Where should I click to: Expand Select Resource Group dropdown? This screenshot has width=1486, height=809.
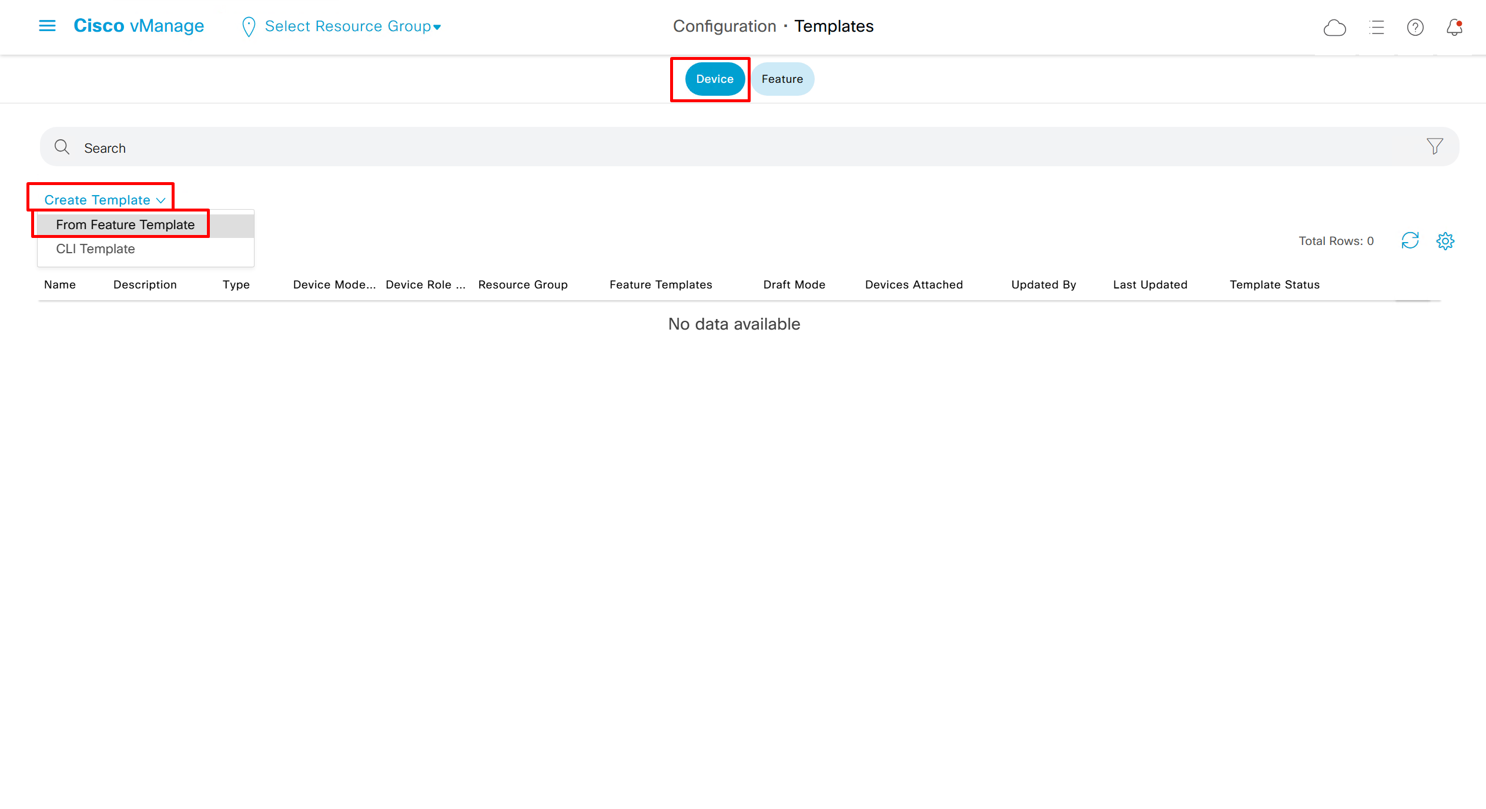[352, 26]
